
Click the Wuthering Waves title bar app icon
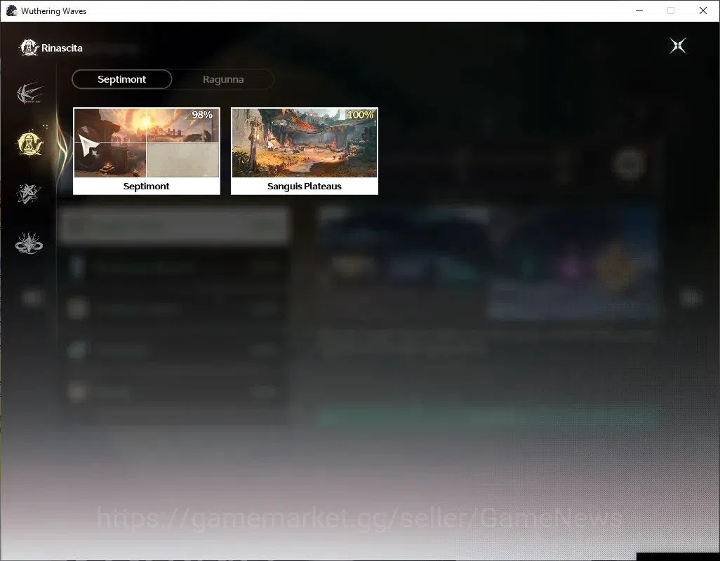point(11,11)
